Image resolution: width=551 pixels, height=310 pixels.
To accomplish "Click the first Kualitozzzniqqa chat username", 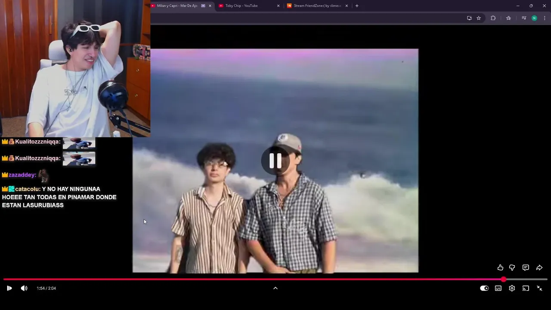I will [x=37, y=142].
